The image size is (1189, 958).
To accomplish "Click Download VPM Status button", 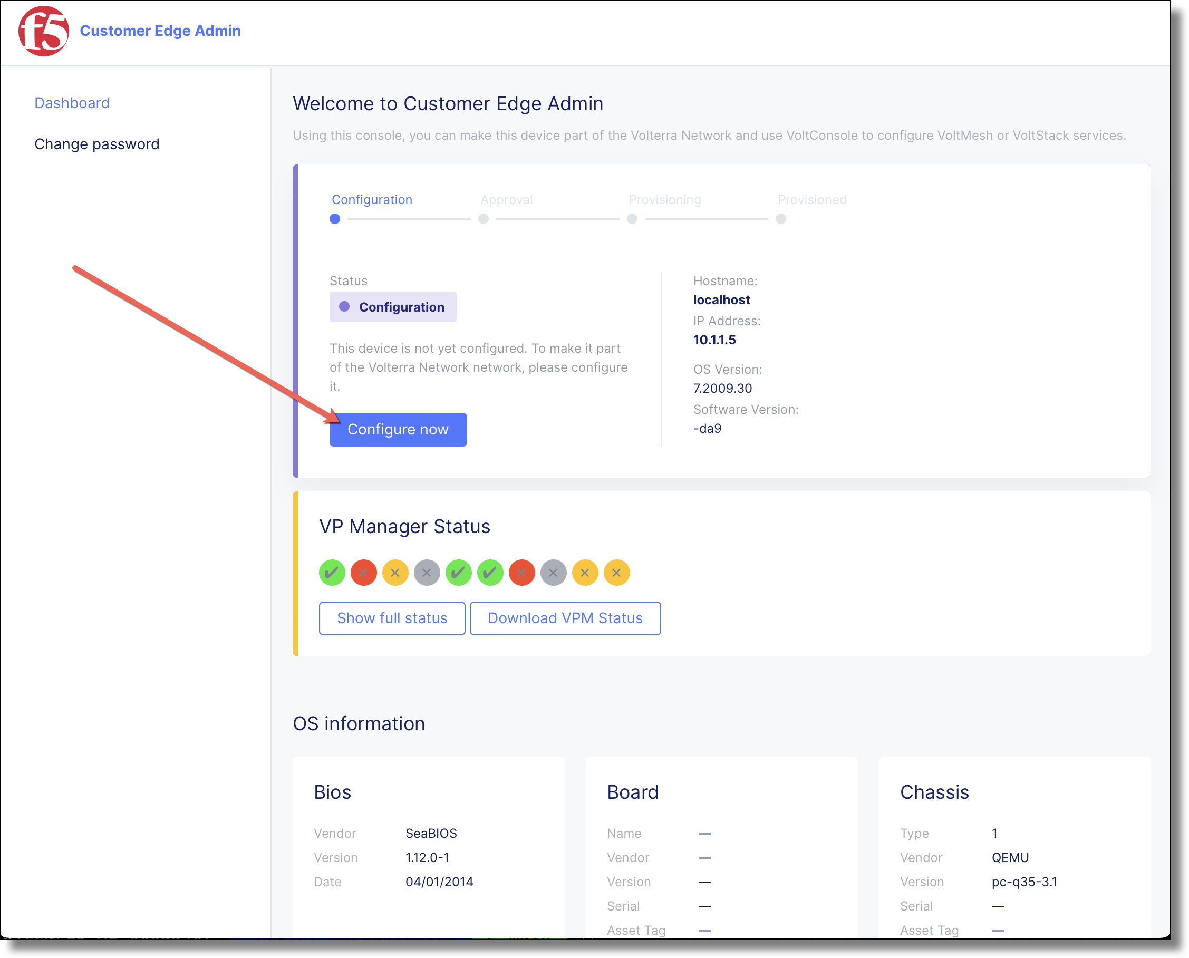I will point(566,618).
